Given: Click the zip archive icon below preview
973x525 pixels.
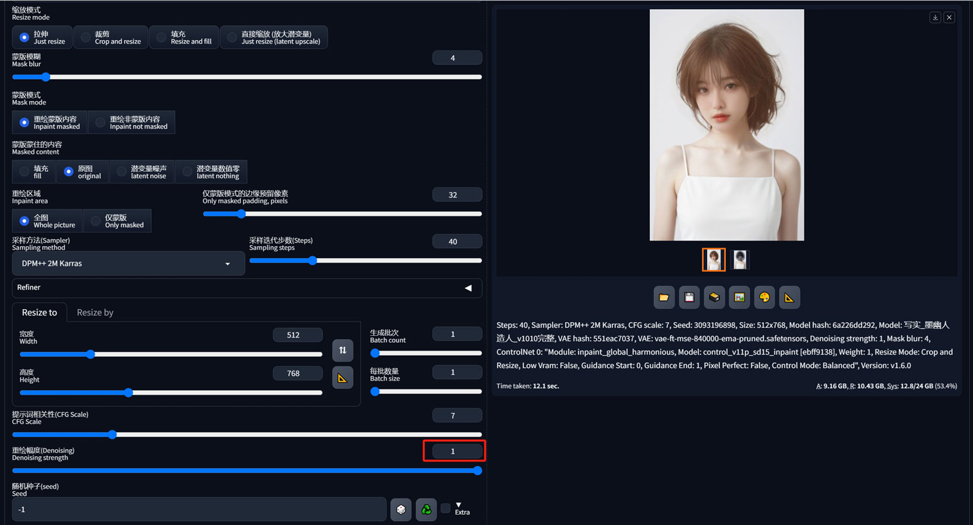Looking at the screenshot, I should [714, 297].
